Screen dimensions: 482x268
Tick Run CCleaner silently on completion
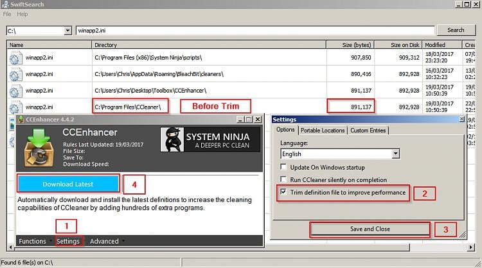pyautogui.click(x=283, y=179)
